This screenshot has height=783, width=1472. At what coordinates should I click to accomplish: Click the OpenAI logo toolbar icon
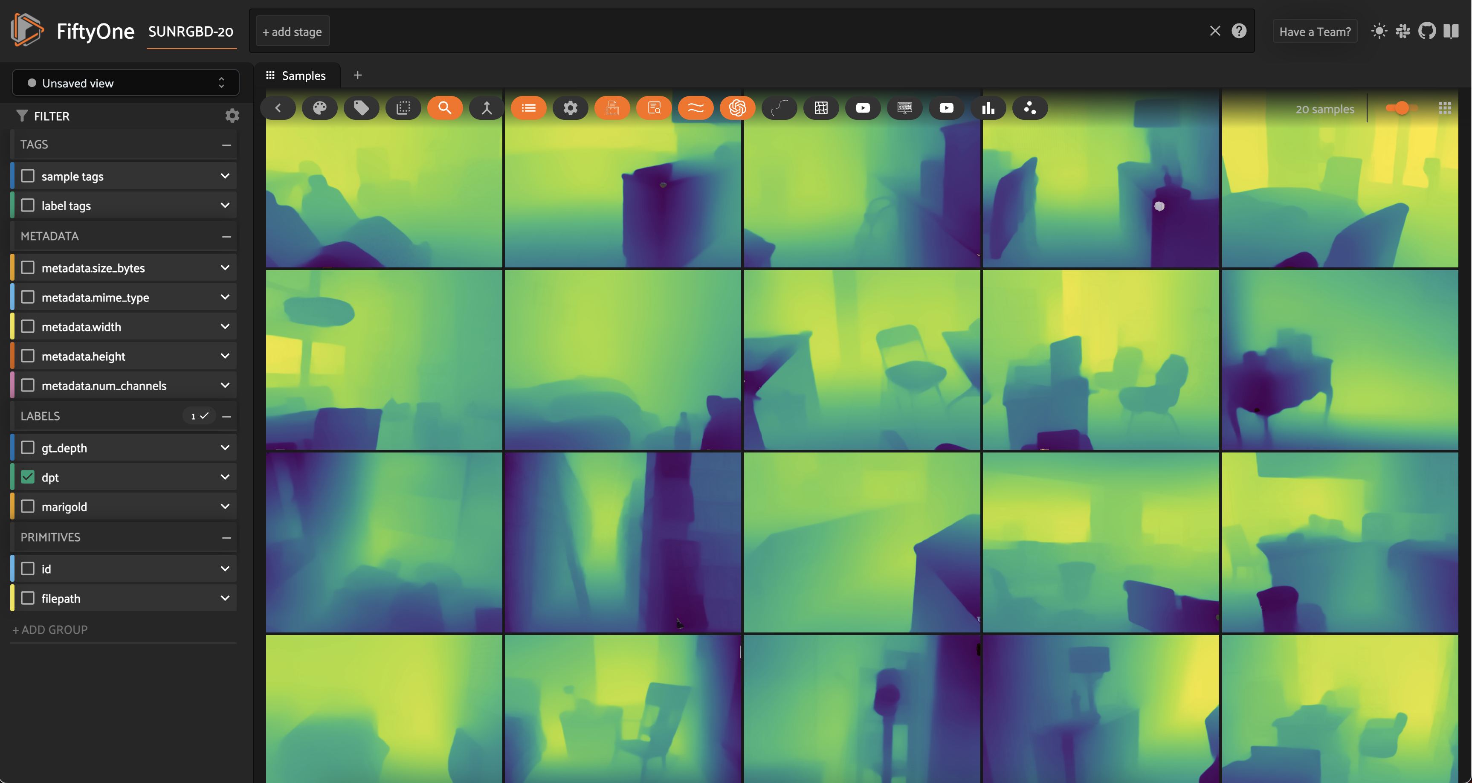(x=737, y=108)
